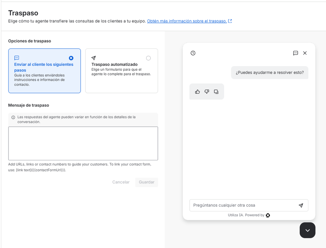This screenshot has height=248, width=326.
Task: Click the Cancelar button
Action: (x=121, y=182)
